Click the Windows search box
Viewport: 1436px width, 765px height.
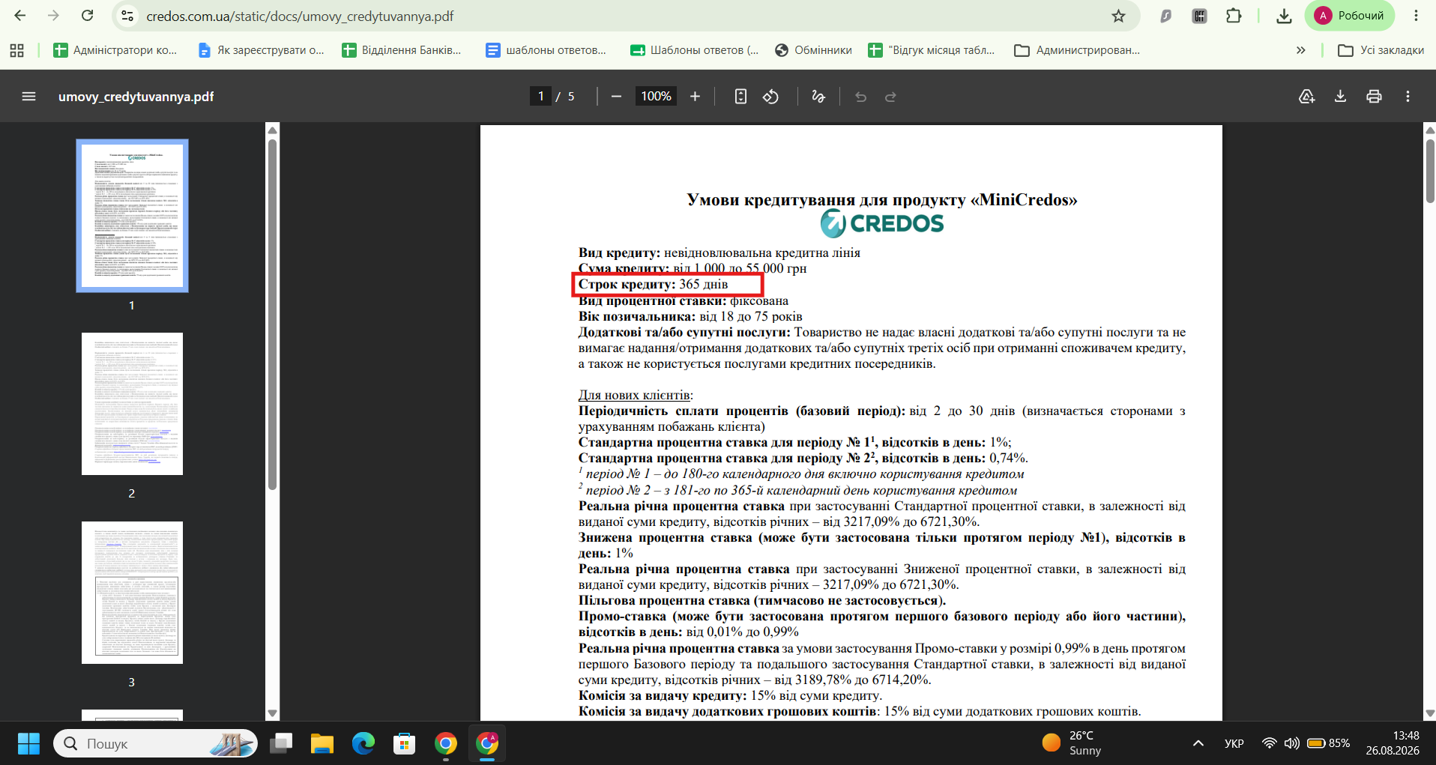pyautogui.click(x=155, y=743)
